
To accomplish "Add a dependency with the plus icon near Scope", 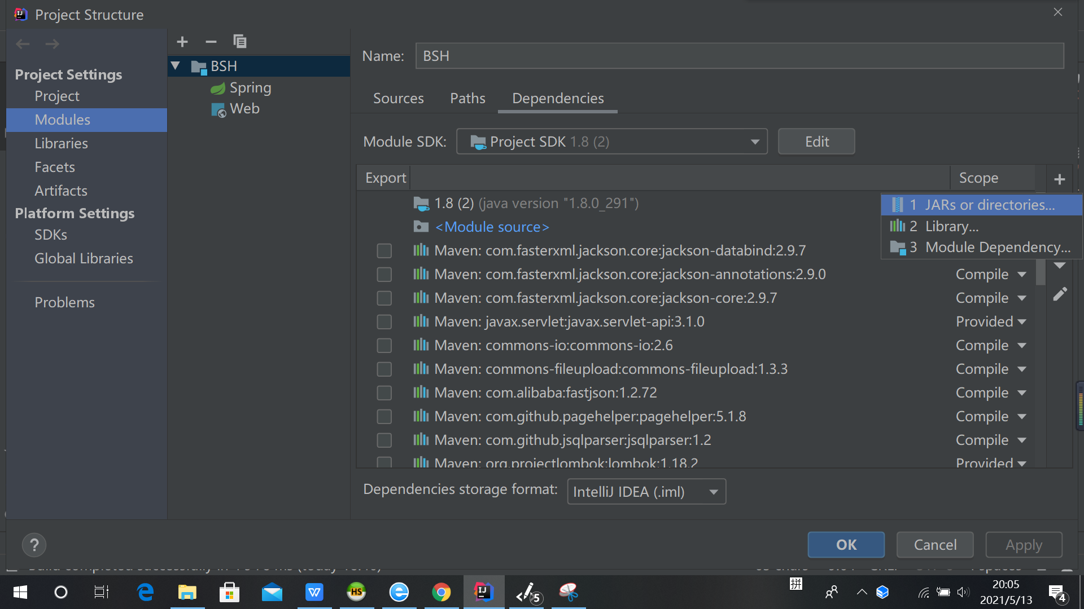I will 1059,179.
